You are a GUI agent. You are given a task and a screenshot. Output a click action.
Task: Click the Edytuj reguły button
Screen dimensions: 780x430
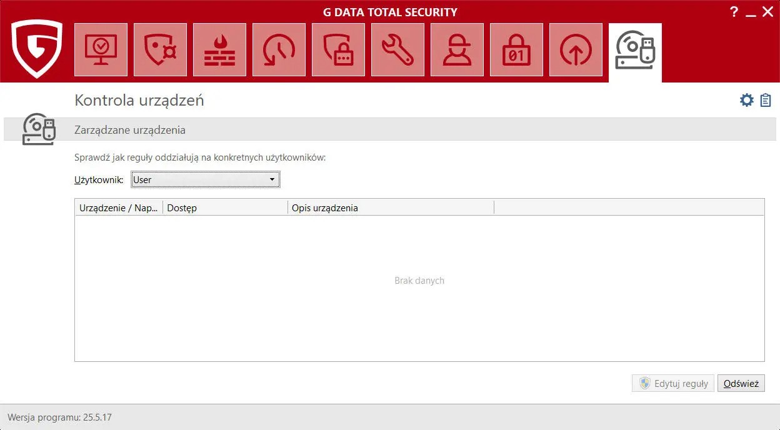pyautogui.click(x=672, y=383)
